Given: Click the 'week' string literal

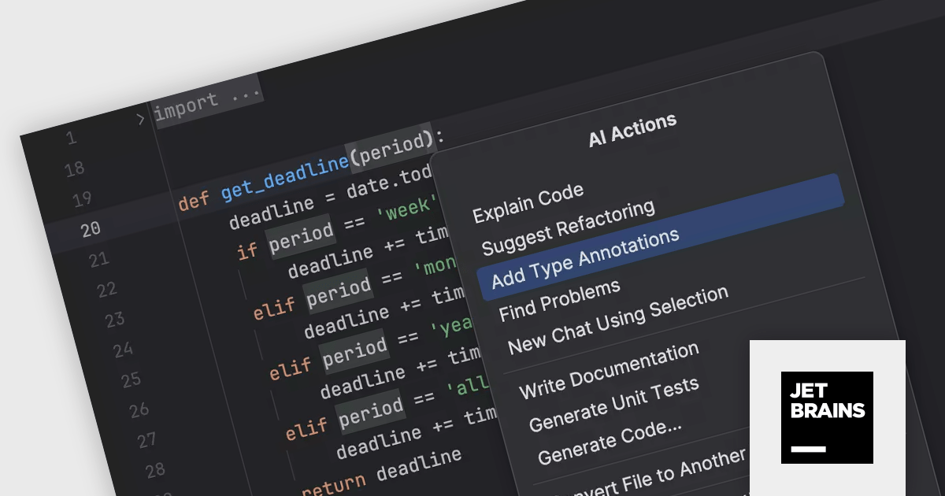Looking at the screenshot, I should (408, 209).
